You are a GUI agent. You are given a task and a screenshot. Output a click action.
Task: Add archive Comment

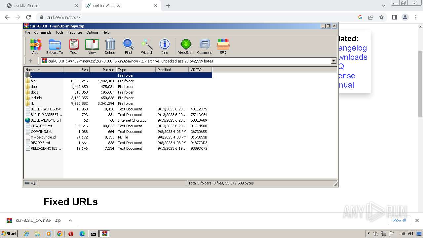tap(205, 46)
